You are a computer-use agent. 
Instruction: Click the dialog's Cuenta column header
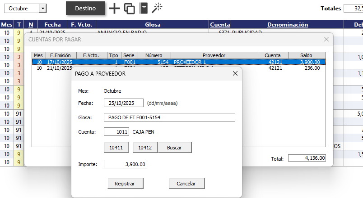(x=273, y=55)
